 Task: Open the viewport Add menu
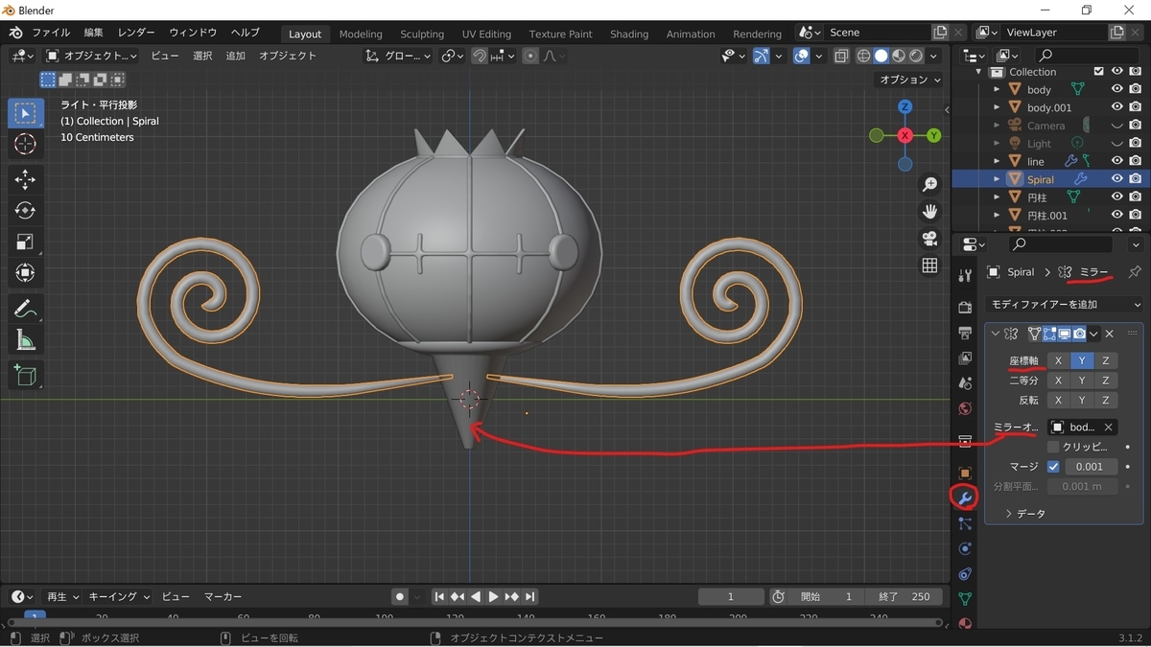236,56
